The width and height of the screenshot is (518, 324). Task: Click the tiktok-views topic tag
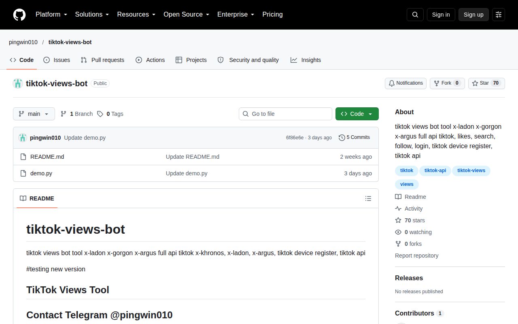471,171
